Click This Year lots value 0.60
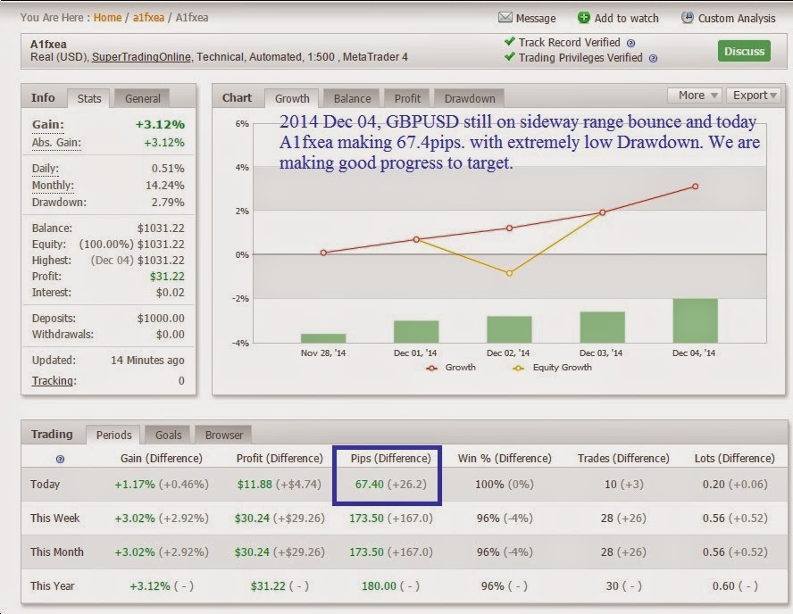This screenshot has height=614, width=793. [x=723, y=586]
